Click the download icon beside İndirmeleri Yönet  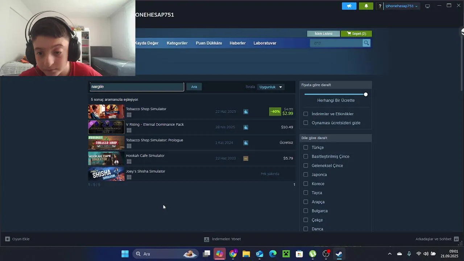(x=207, y=239)
